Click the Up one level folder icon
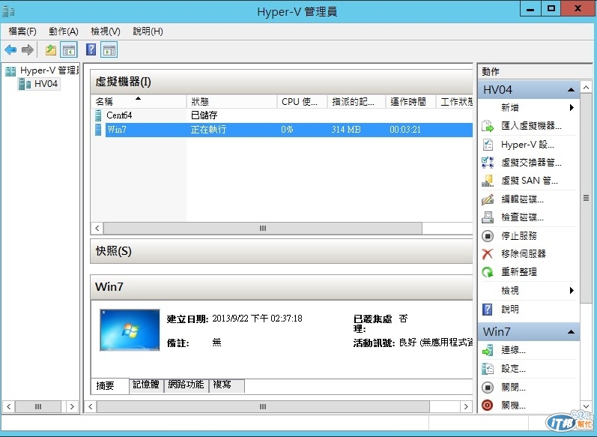 point(51,50)
